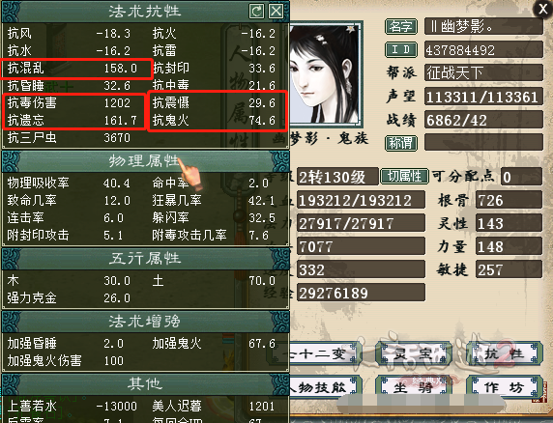
Task: Click the 抗混乱 resistance row
Action: coord(76,68)
